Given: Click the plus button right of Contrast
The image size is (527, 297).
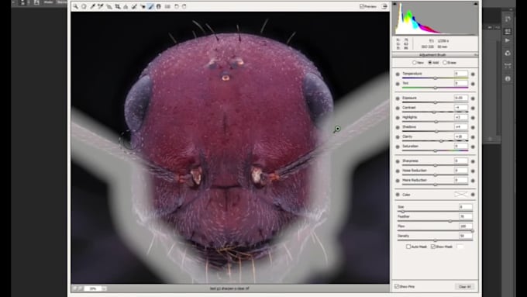Looking at the screenshot, I should tap(473, 108).
